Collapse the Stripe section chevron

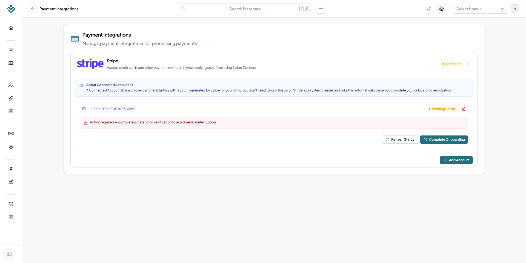468,64
